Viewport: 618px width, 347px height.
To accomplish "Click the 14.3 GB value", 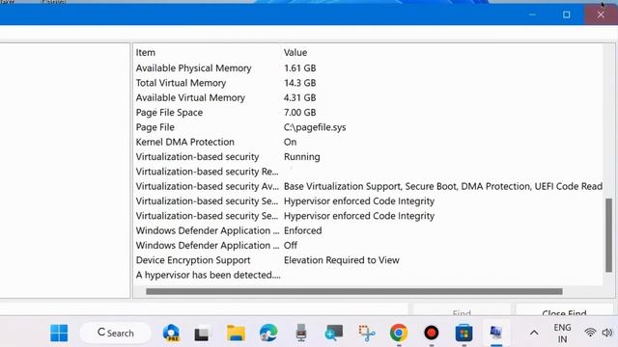I will 299,83.
